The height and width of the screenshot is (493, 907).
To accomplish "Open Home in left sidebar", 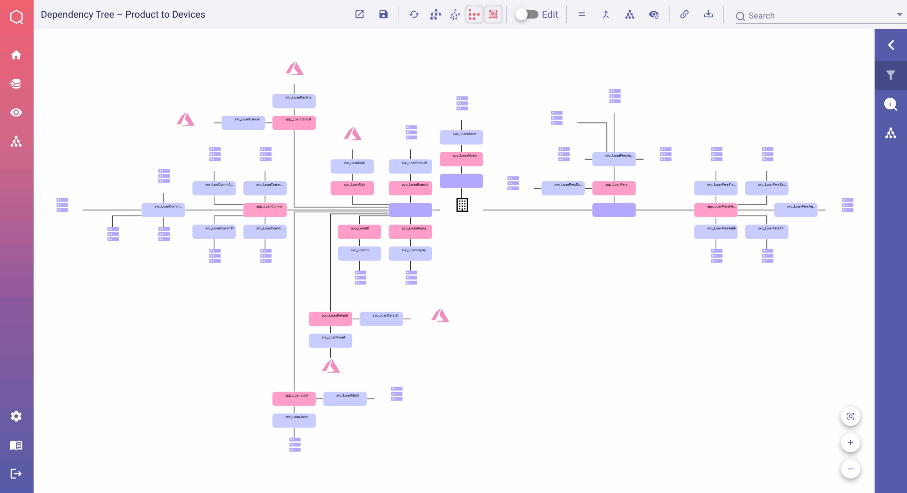I will [x=16, y=55].
